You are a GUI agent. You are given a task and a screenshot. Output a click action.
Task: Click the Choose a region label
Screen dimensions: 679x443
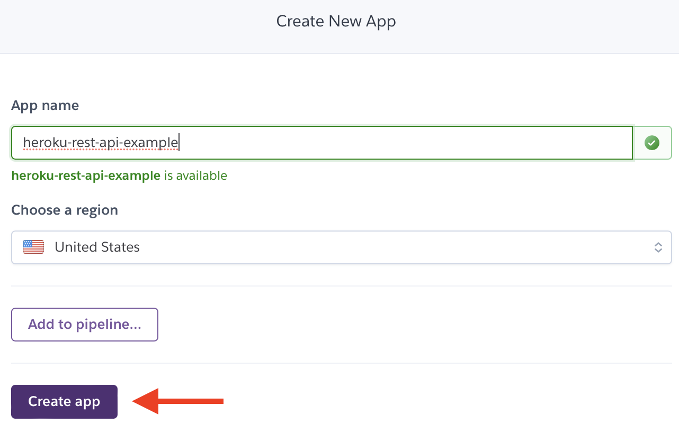click(x=65, y=210)
